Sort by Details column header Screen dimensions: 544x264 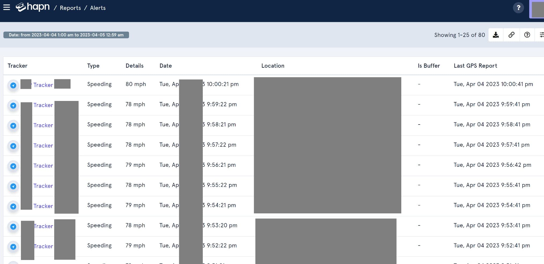click(x=134, y=66)
